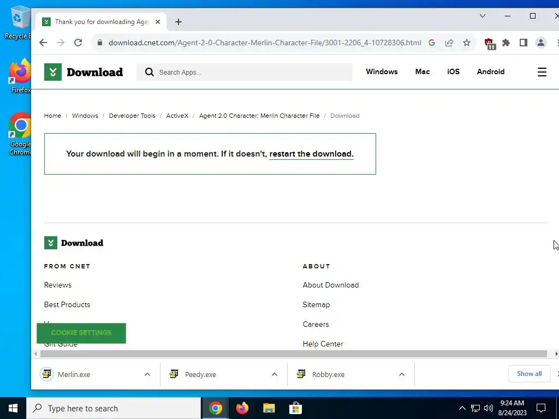Click Show all downloads button

pos(529,374)
